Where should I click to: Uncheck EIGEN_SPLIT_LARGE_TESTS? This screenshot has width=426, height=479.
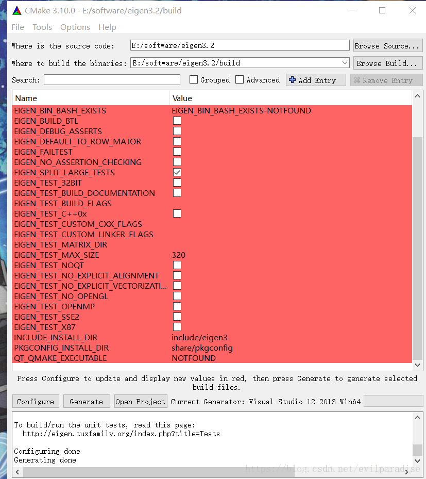click(177, 172)
